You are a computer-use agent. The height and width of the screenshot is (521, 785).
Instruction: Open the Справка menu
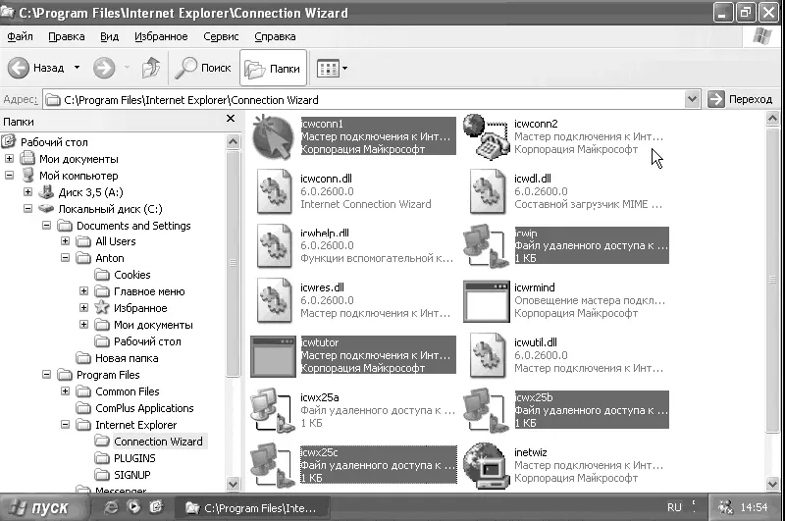(275, 36)
